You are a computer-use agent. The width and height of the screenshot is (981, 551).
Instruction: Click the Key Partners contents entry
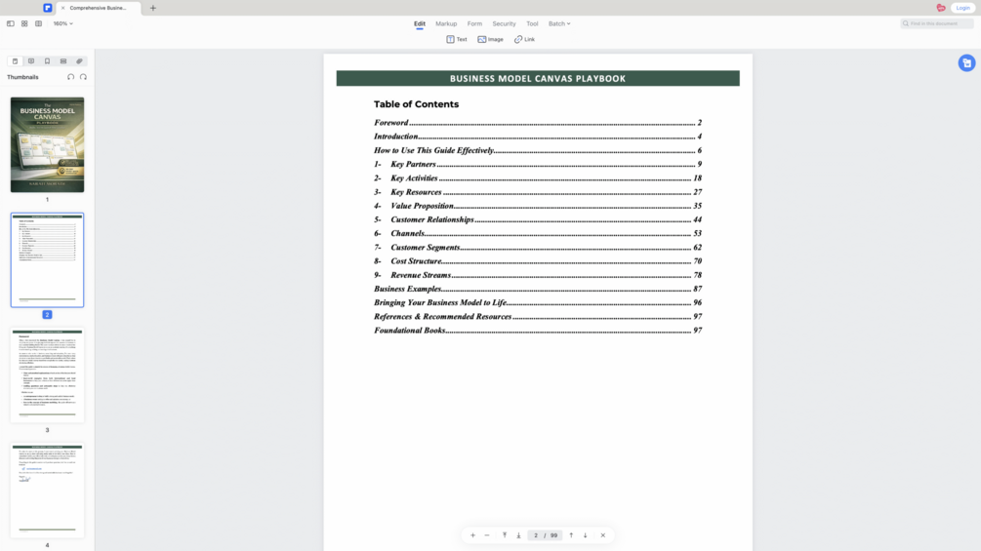[538, 164]
